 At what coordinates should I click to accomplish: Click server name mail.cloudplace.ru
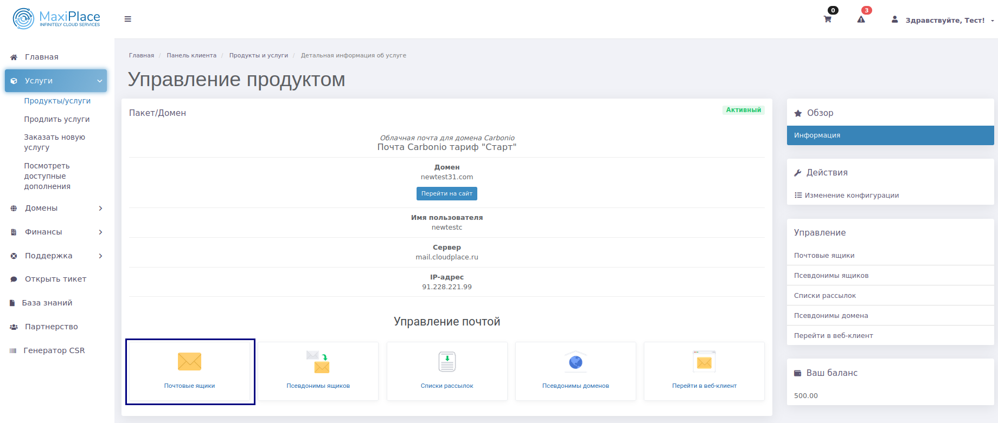point(447,257)
